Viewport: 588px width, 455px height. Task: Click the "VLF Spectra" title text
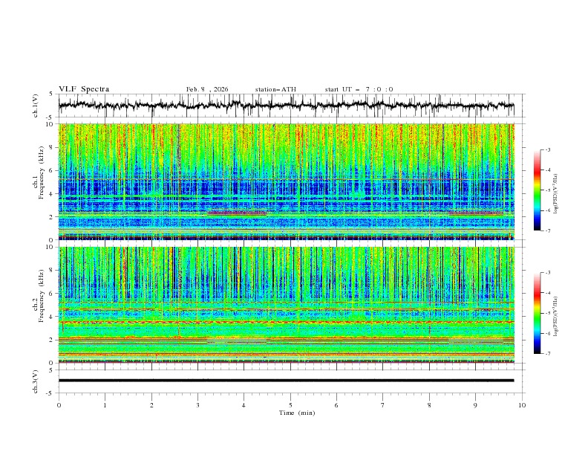(84, 89)
